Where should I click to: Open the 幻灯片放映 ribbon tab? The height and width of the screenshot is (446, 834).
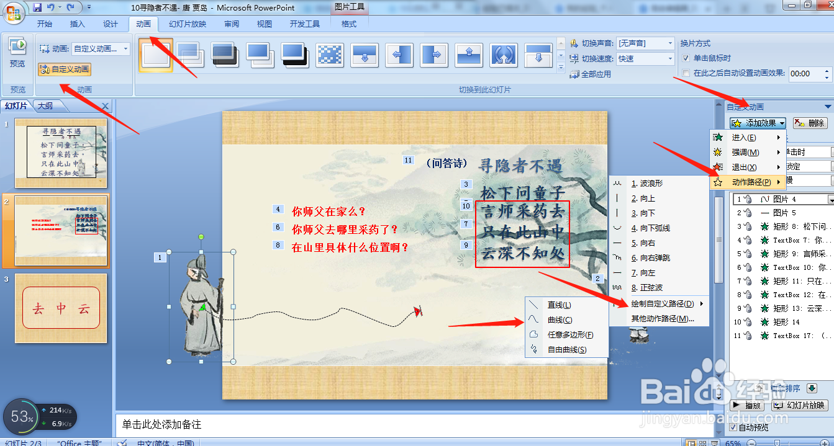point(188,24)
